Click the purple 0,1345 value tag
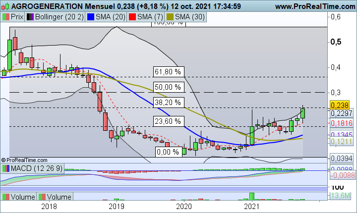The width and height of the screenshot is (357, 213). (341, 134)
